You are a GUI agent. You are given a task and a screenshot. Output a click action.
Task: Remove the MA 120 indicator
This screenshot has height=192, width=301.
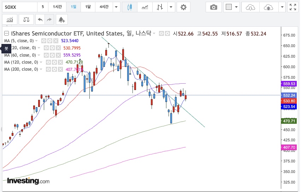60,62
